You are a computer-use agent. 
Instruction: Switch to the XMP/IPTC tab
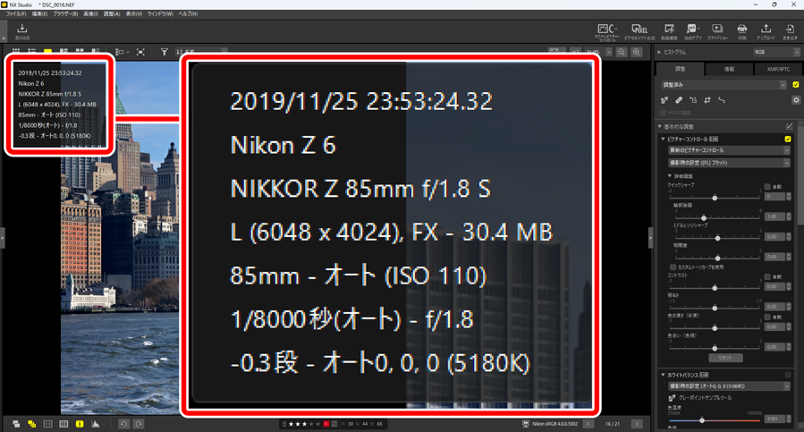point(778,69)
